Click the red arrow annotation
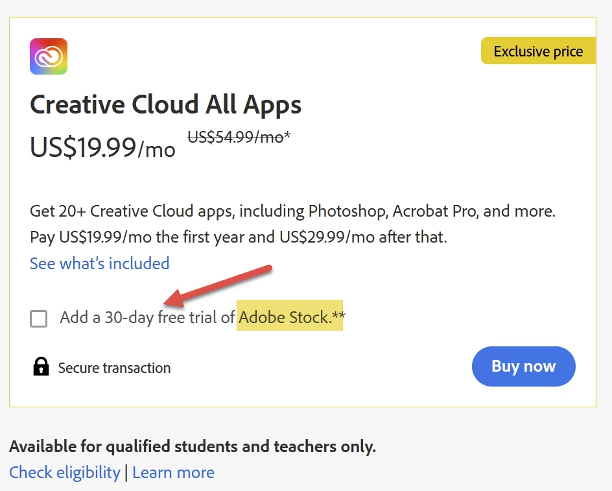612x491 pixels. coord(217,285)
